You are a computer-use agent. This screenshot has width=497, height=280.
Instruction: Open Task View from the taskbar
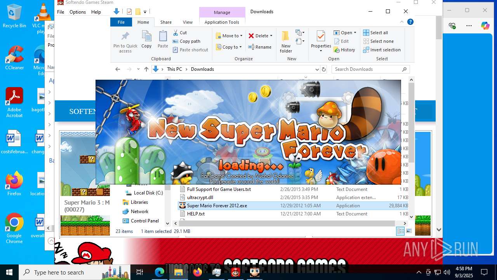click(x=140, y=272)
